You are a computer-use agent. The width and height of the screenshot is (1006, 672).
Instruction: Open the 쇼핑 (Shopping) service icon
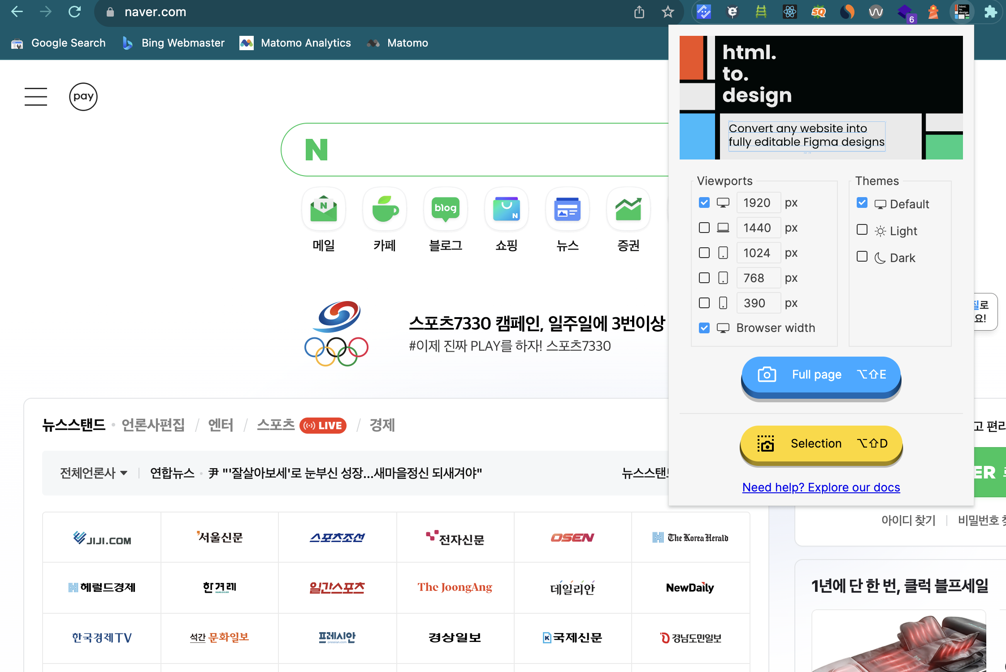pyautogui.click(x=506, y=209)
